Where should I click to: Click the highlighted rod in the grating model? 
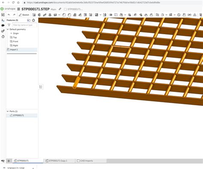pos(76,83)
